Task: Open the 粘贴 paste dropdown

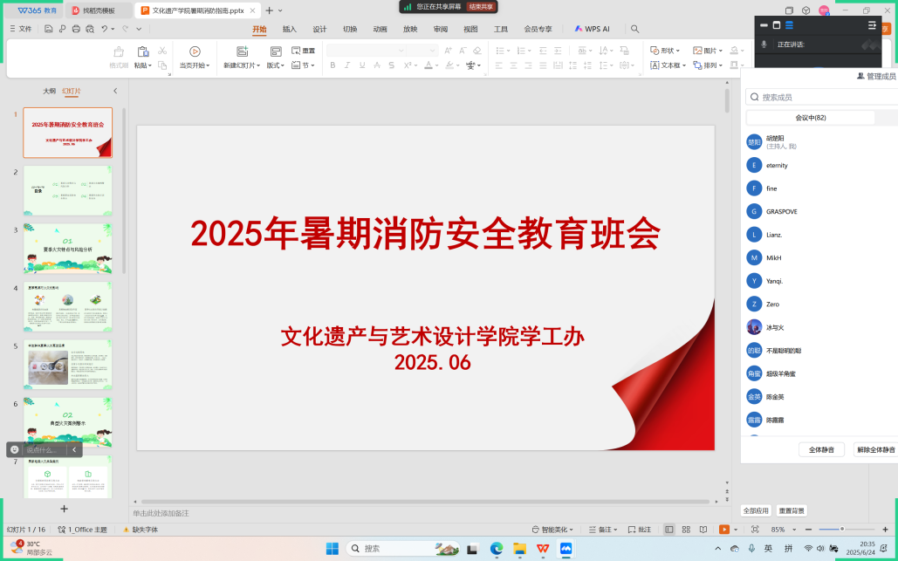Action: 143,65
